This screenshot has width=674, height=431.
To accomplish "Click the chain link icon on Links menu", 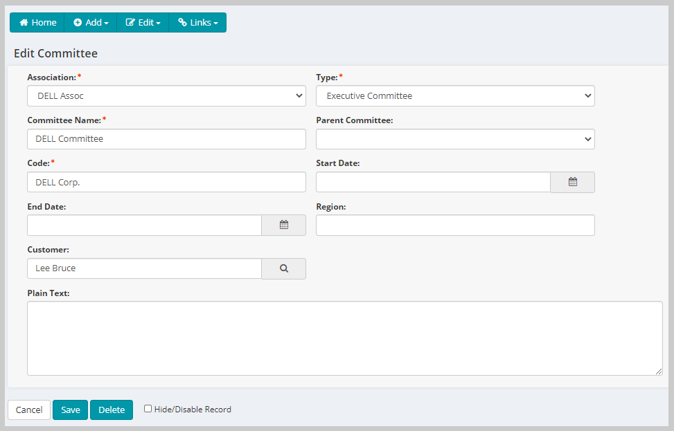I will [x=182, y=22].
